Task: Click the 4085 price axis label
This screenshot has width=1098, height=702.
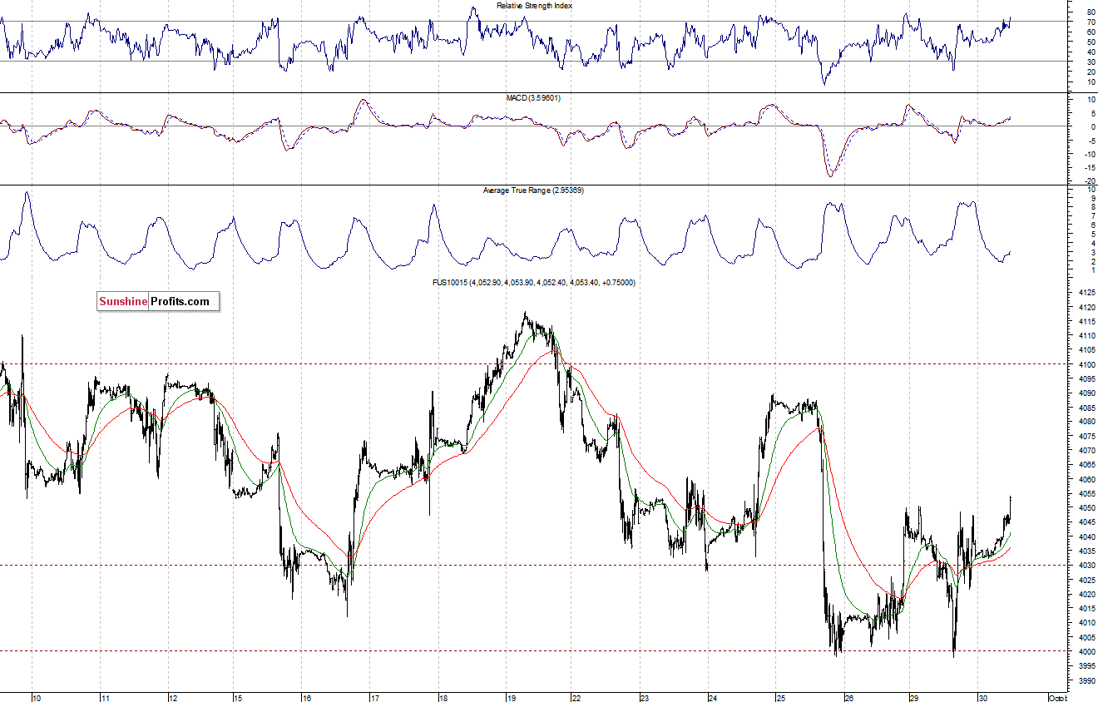Action: pos(1086,408)
